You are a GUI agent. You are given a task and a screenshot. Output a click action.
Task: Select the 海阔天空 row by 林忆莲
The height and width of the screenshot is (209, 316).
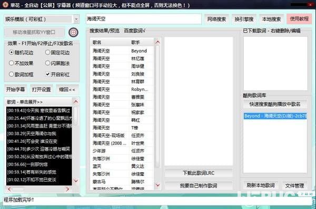point(122,58)
